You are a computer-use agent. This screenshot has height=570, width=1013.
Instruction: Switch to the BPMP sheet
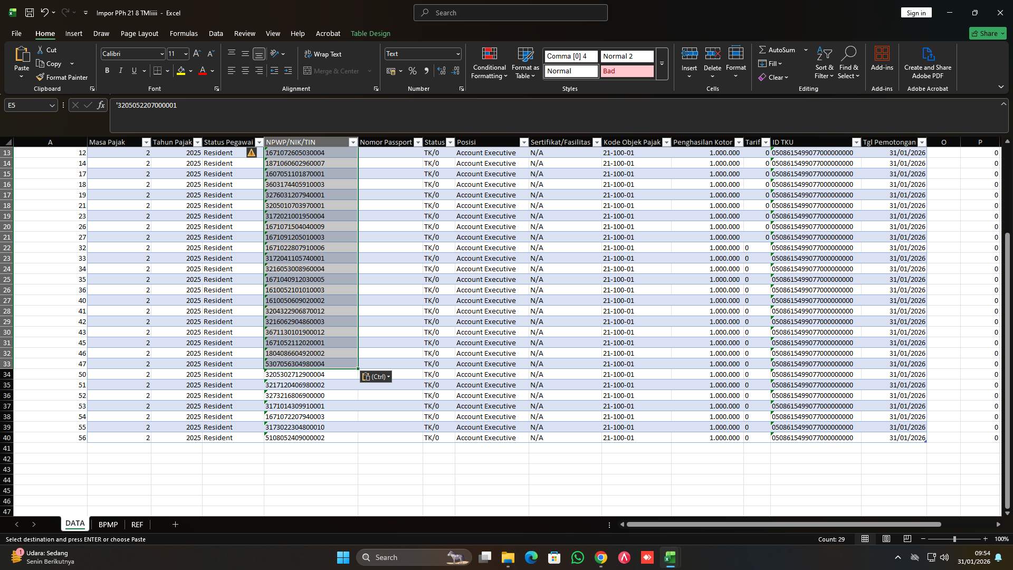pos(108,524)
